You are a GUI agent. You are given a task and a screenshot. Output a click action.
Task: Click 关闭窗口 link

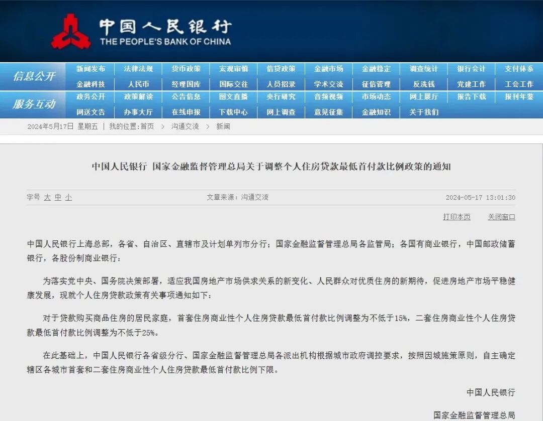tap(501, 217)
